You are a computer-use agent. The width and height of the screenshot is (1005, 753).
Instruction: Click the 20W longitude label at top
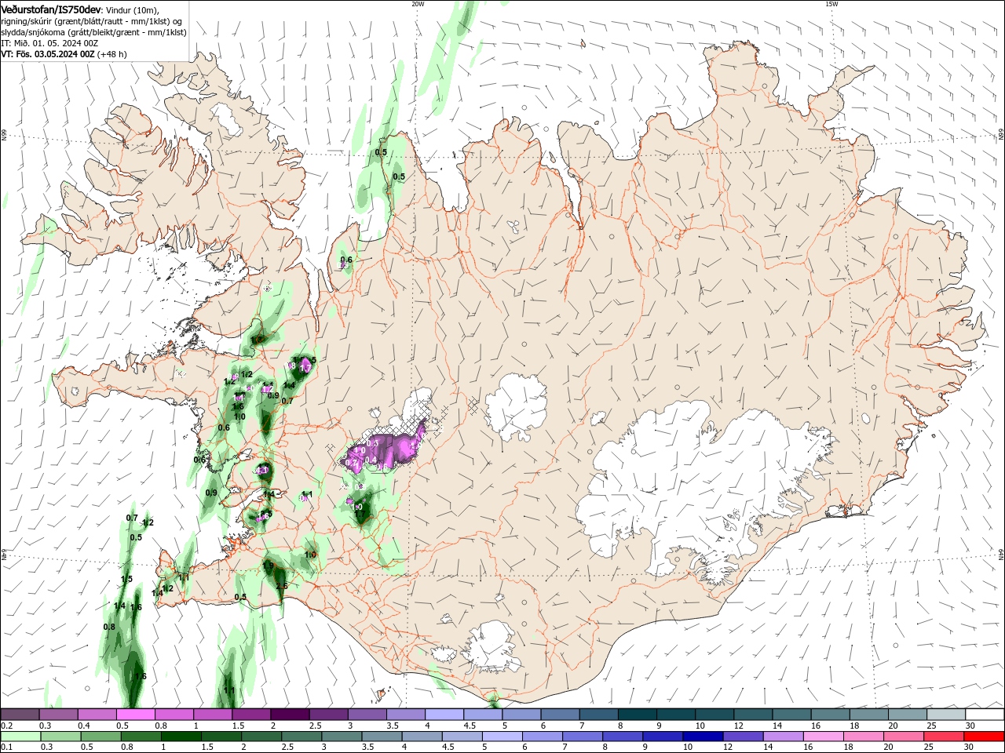418,4
